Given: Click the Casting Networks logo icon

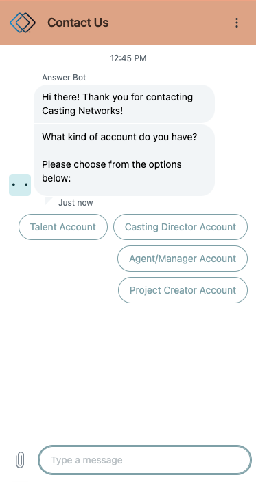Looking at the screenshot, I should [23, 23].
